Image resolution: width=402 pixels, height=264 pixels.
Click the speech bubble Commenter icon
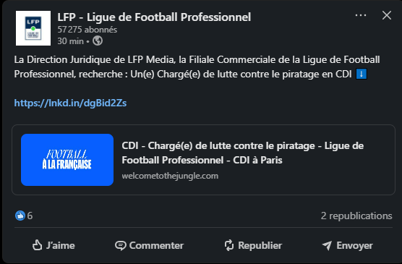pos(120,245)
